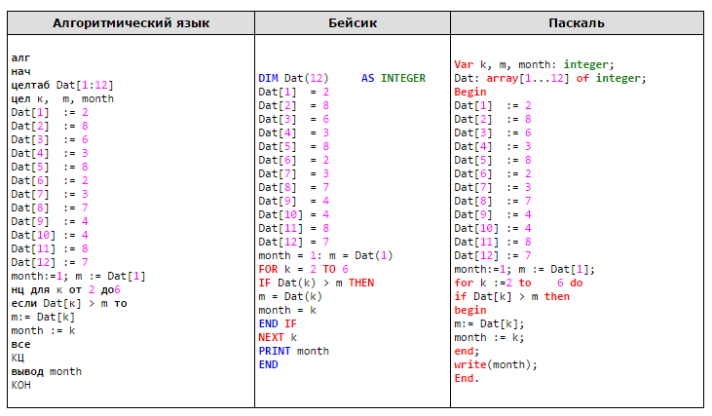This screenshot has height=416, width=712.
Task: Click the 'AS INTEGER' text in Basic column
Action: 393,78
